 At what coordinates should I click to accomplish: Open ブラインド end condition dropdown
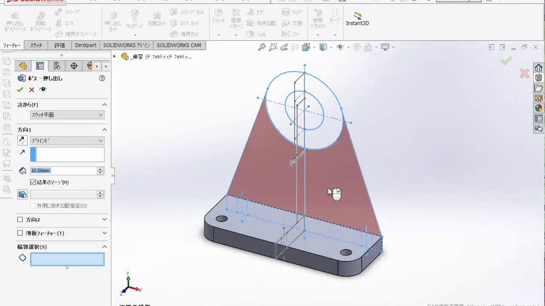click(x=67, y=141)
